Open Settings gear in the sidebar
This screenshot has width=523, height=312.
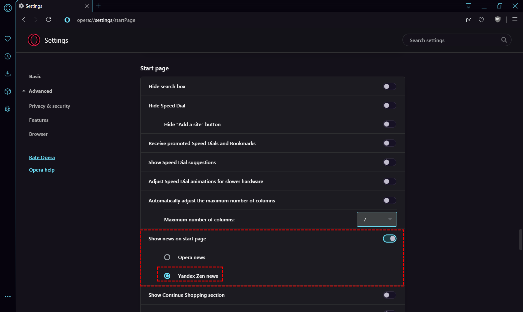[8, 109]
